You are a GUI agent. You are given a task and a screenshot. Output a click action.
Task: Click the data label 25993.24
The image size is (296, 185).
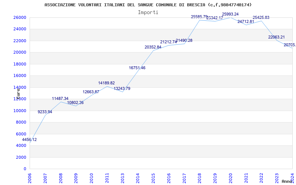tap(230, 14)
